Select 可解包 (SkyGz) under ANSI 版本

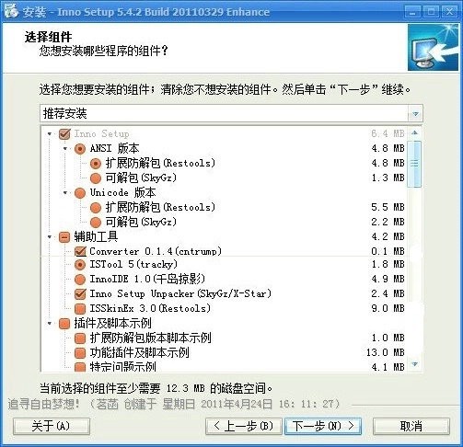(x=96, y=178)
